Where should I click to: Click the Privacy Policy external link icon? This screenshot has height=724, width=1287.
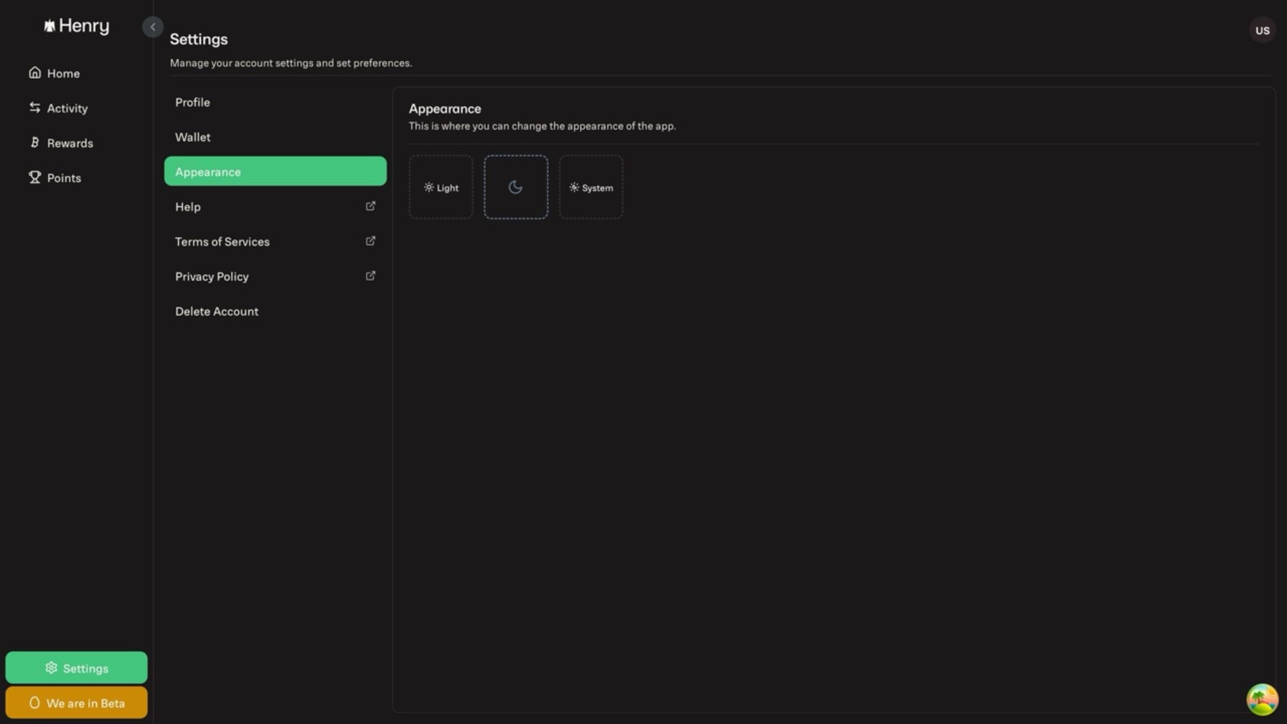(370, 276)
